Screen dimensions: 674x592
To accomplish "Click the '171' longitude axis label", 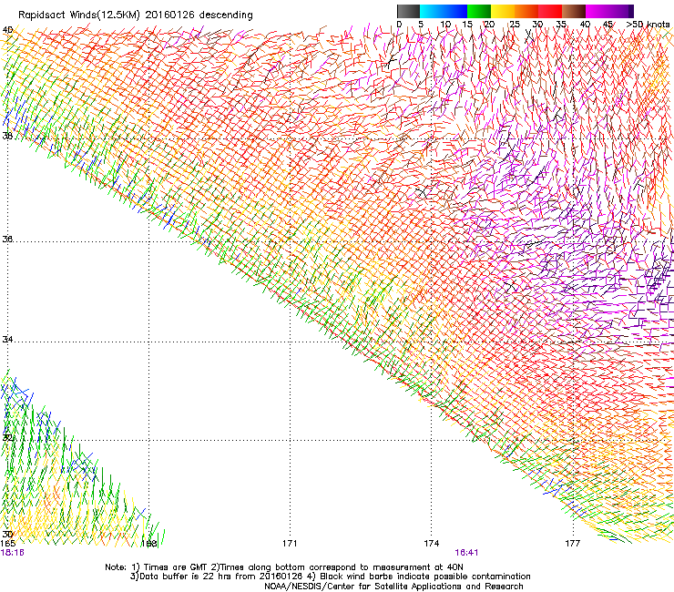I will coord(290,544).
